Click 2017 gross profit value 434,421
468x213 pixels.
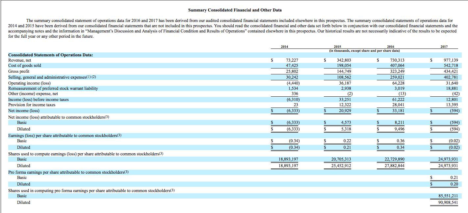coord(451,71)
